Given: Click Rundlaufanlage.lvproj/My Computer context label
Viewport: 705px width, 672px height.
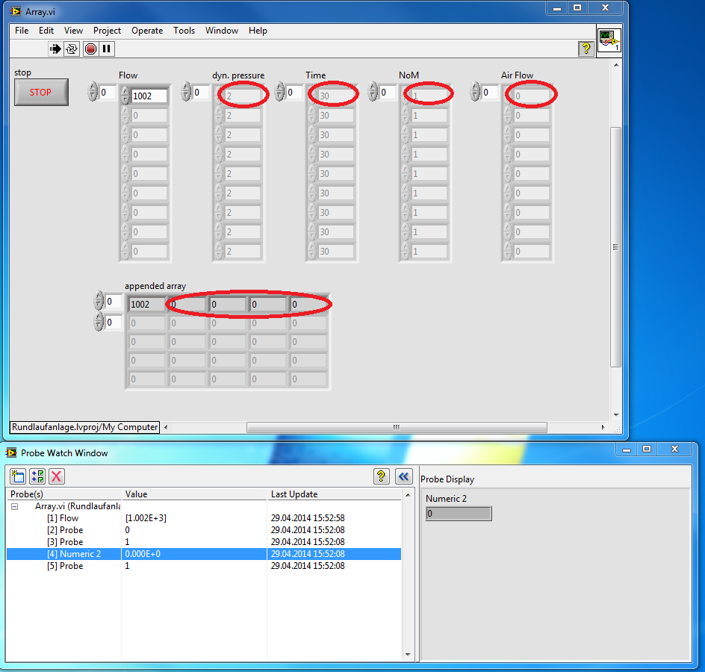Looking at the screenshot, I should click(x=85, y=427).
